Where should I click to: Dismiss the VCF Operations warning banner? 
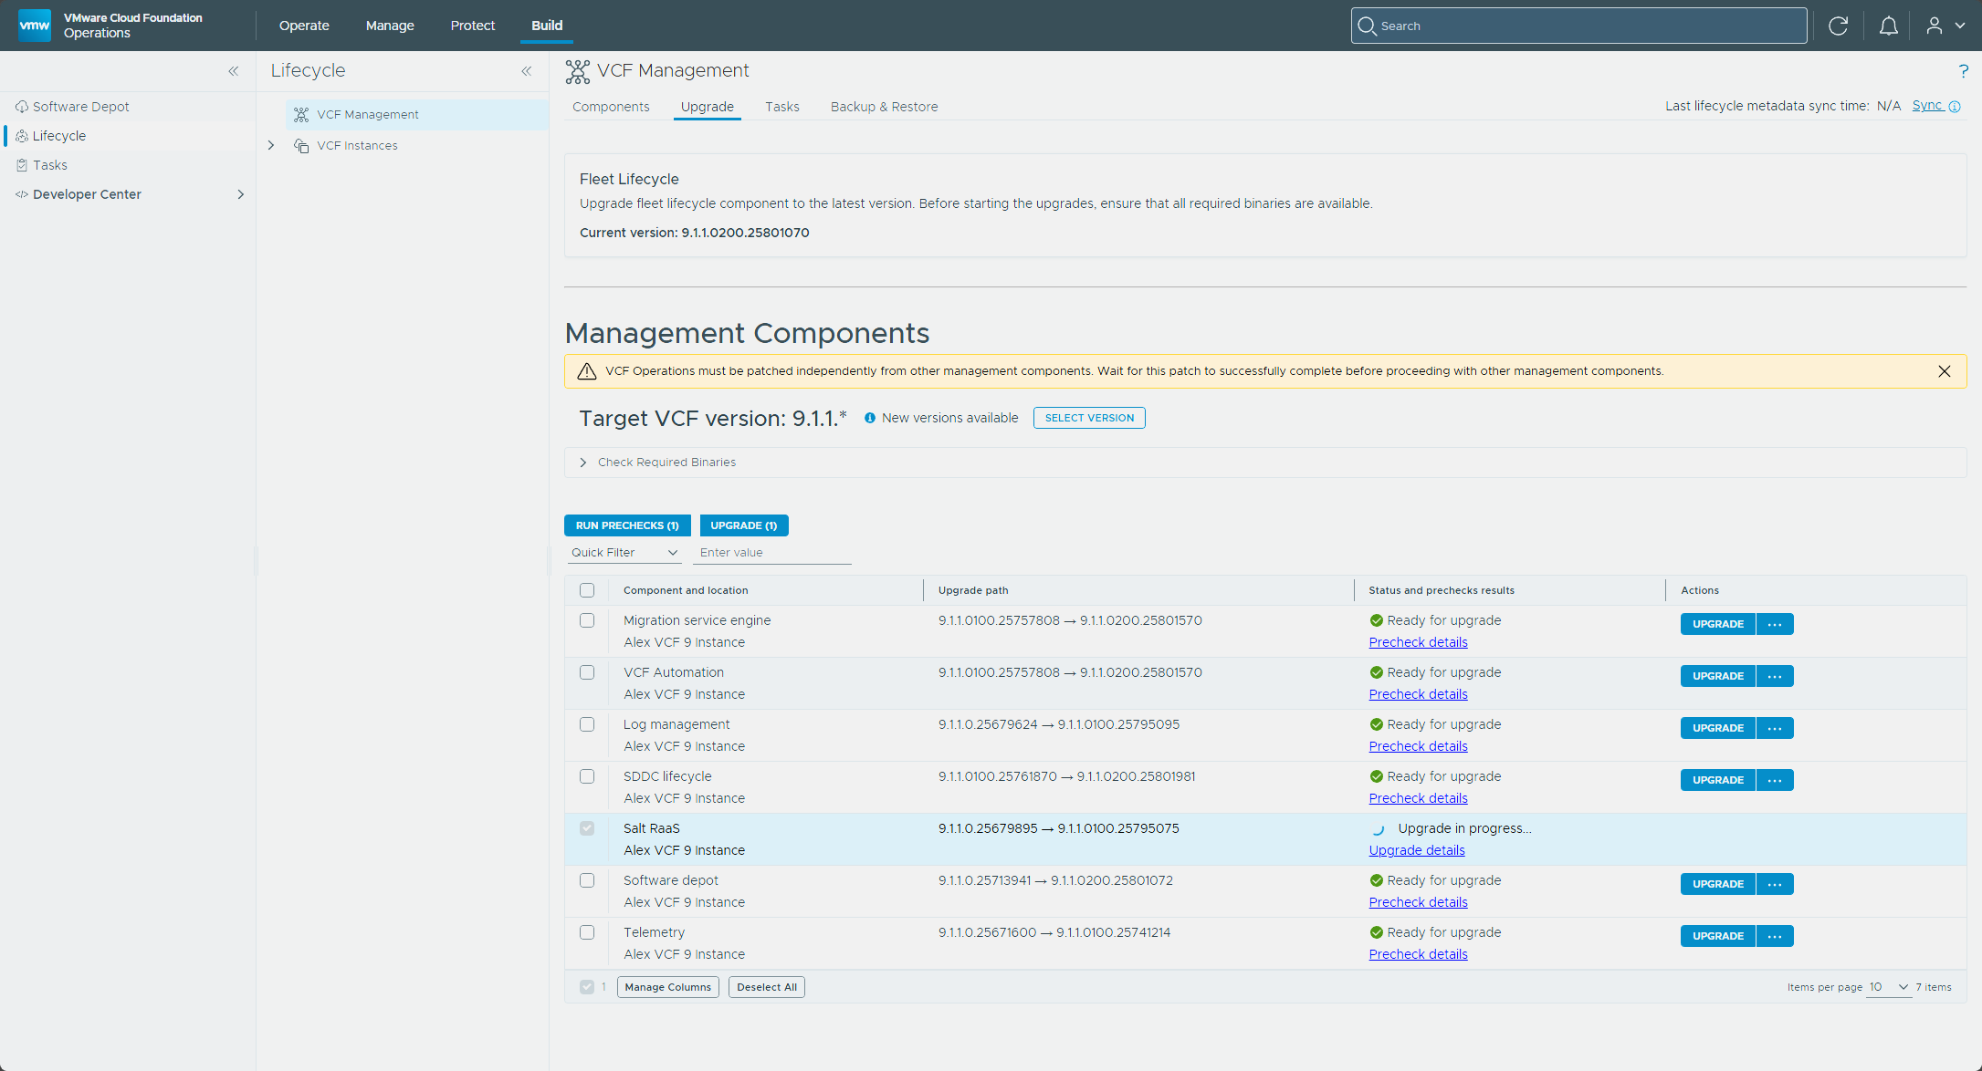pos(1944,371)
